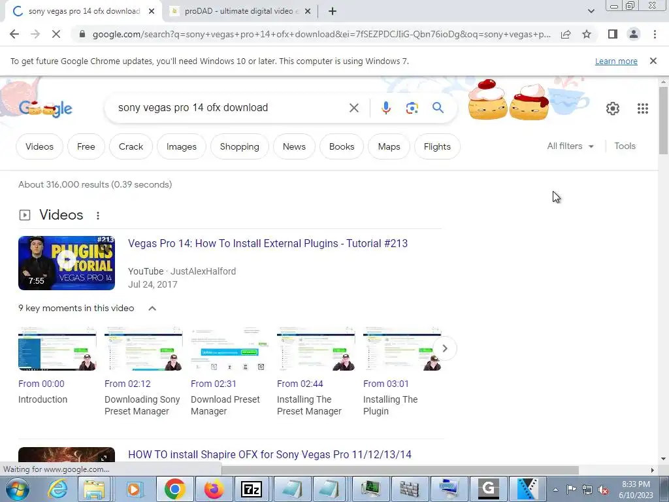This screenshot has height=502, width=669.
Task: Open site information lock icon
Action: [x=82, y=34]
